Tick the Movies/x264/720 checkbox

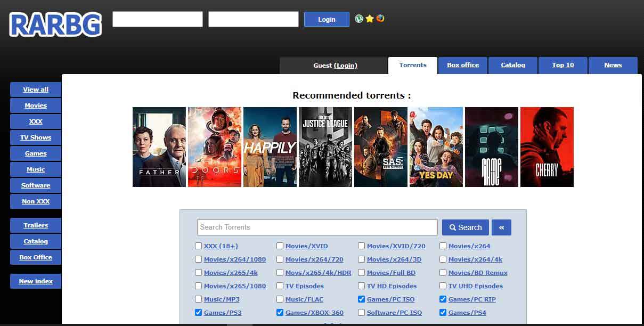(x=280, y=259)
